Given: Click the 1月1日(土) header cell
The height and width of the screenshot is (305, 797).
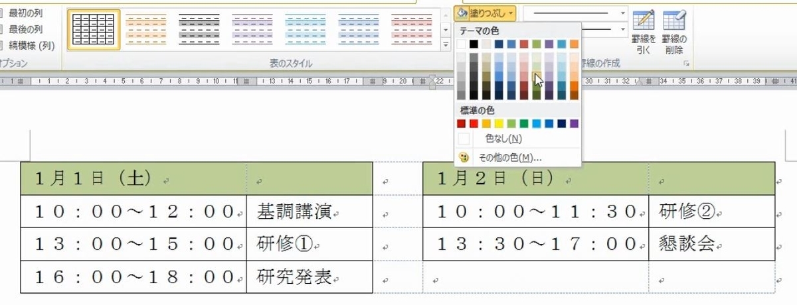Looking at the screenshot, I should point(133,178).
